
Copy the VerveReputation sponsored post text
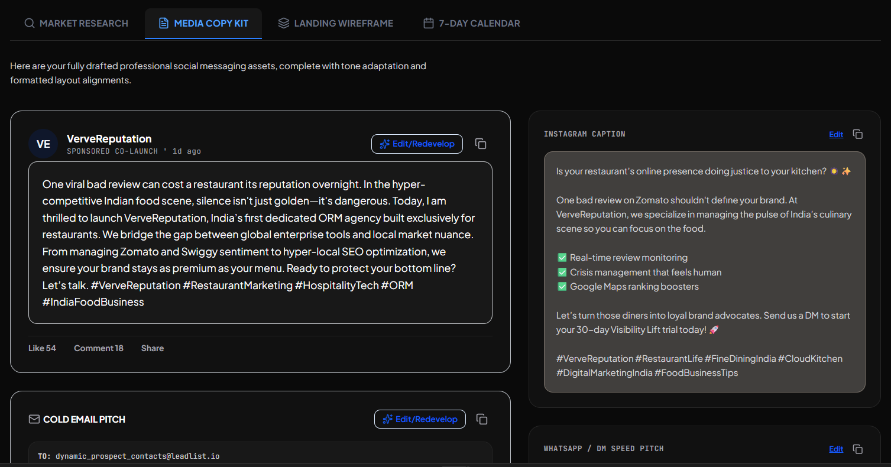tap(481, 144)
